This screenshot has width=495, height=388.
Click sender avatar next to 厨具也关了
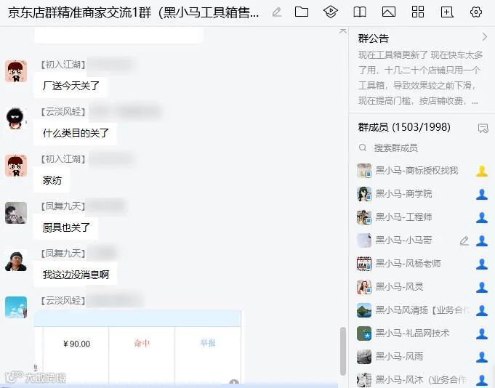pos(16,213)
